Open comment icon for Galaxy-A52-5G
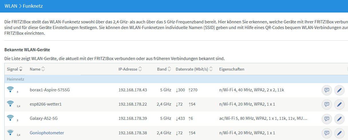The width and height of the screenshot is (348, 140). pos(327,119)
